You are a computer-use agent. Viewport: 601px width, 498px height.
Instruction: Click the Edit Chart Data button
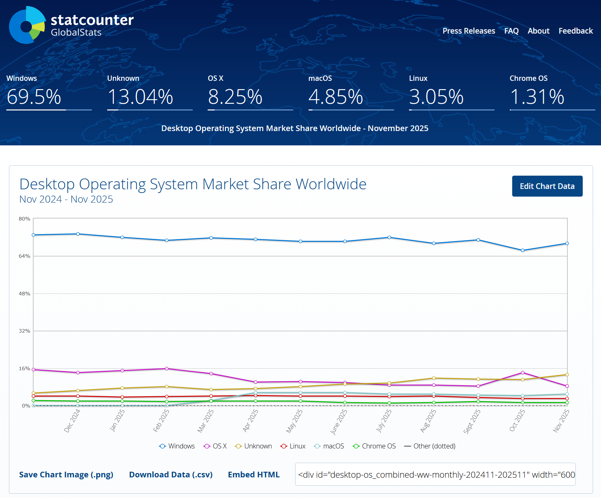(547, 186)
